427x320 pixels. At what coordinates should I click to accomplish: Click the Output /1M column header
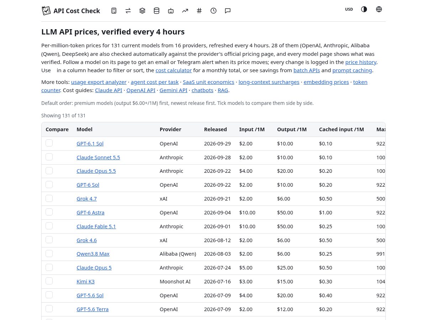click(292, 129)
